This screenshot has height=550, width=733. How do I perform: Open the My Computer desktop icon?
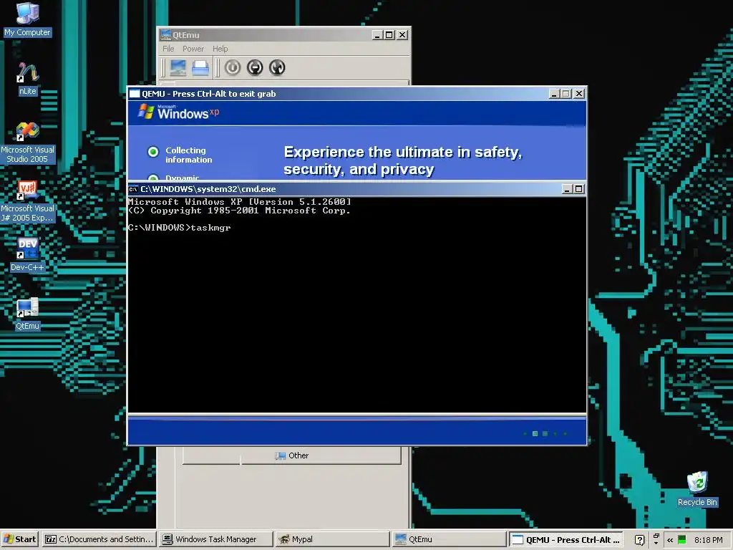[28, 19]
